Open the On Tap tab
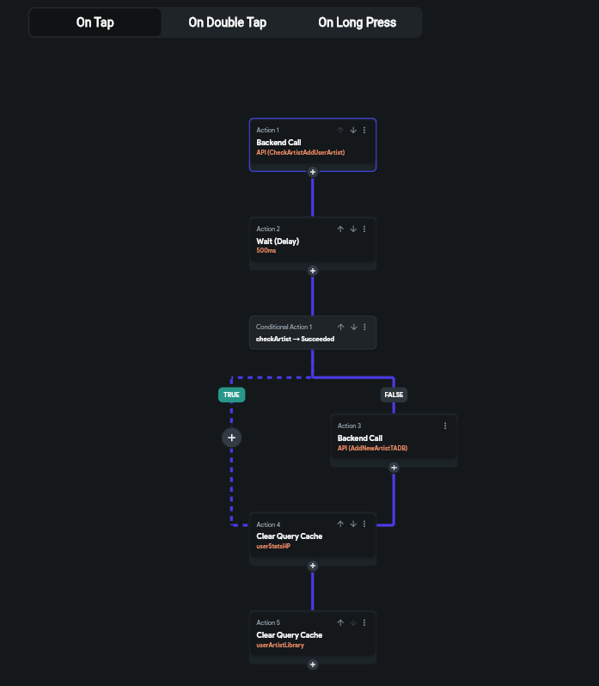 coord(95,22)
